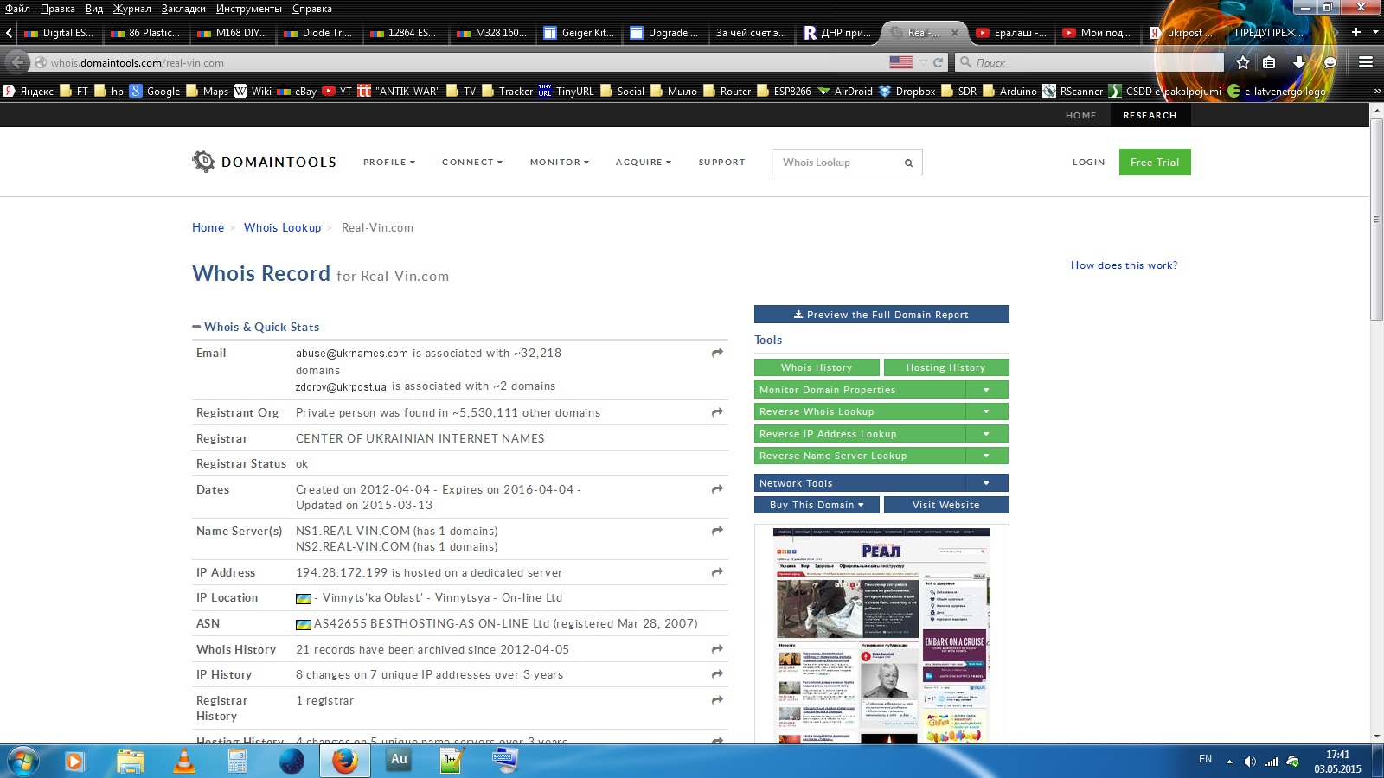Click the volume speaker icon in system tray
1384x778 pixels.
coord(1250,762)
